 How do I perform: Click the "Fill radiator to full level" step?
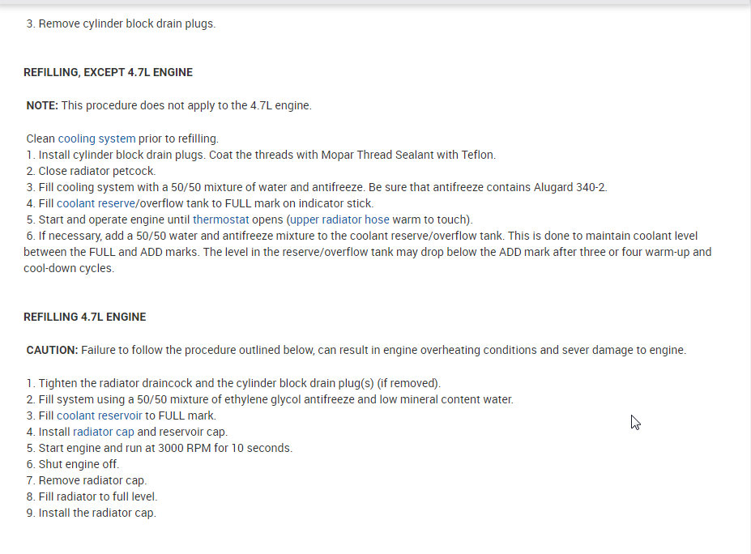pos(98,496)
